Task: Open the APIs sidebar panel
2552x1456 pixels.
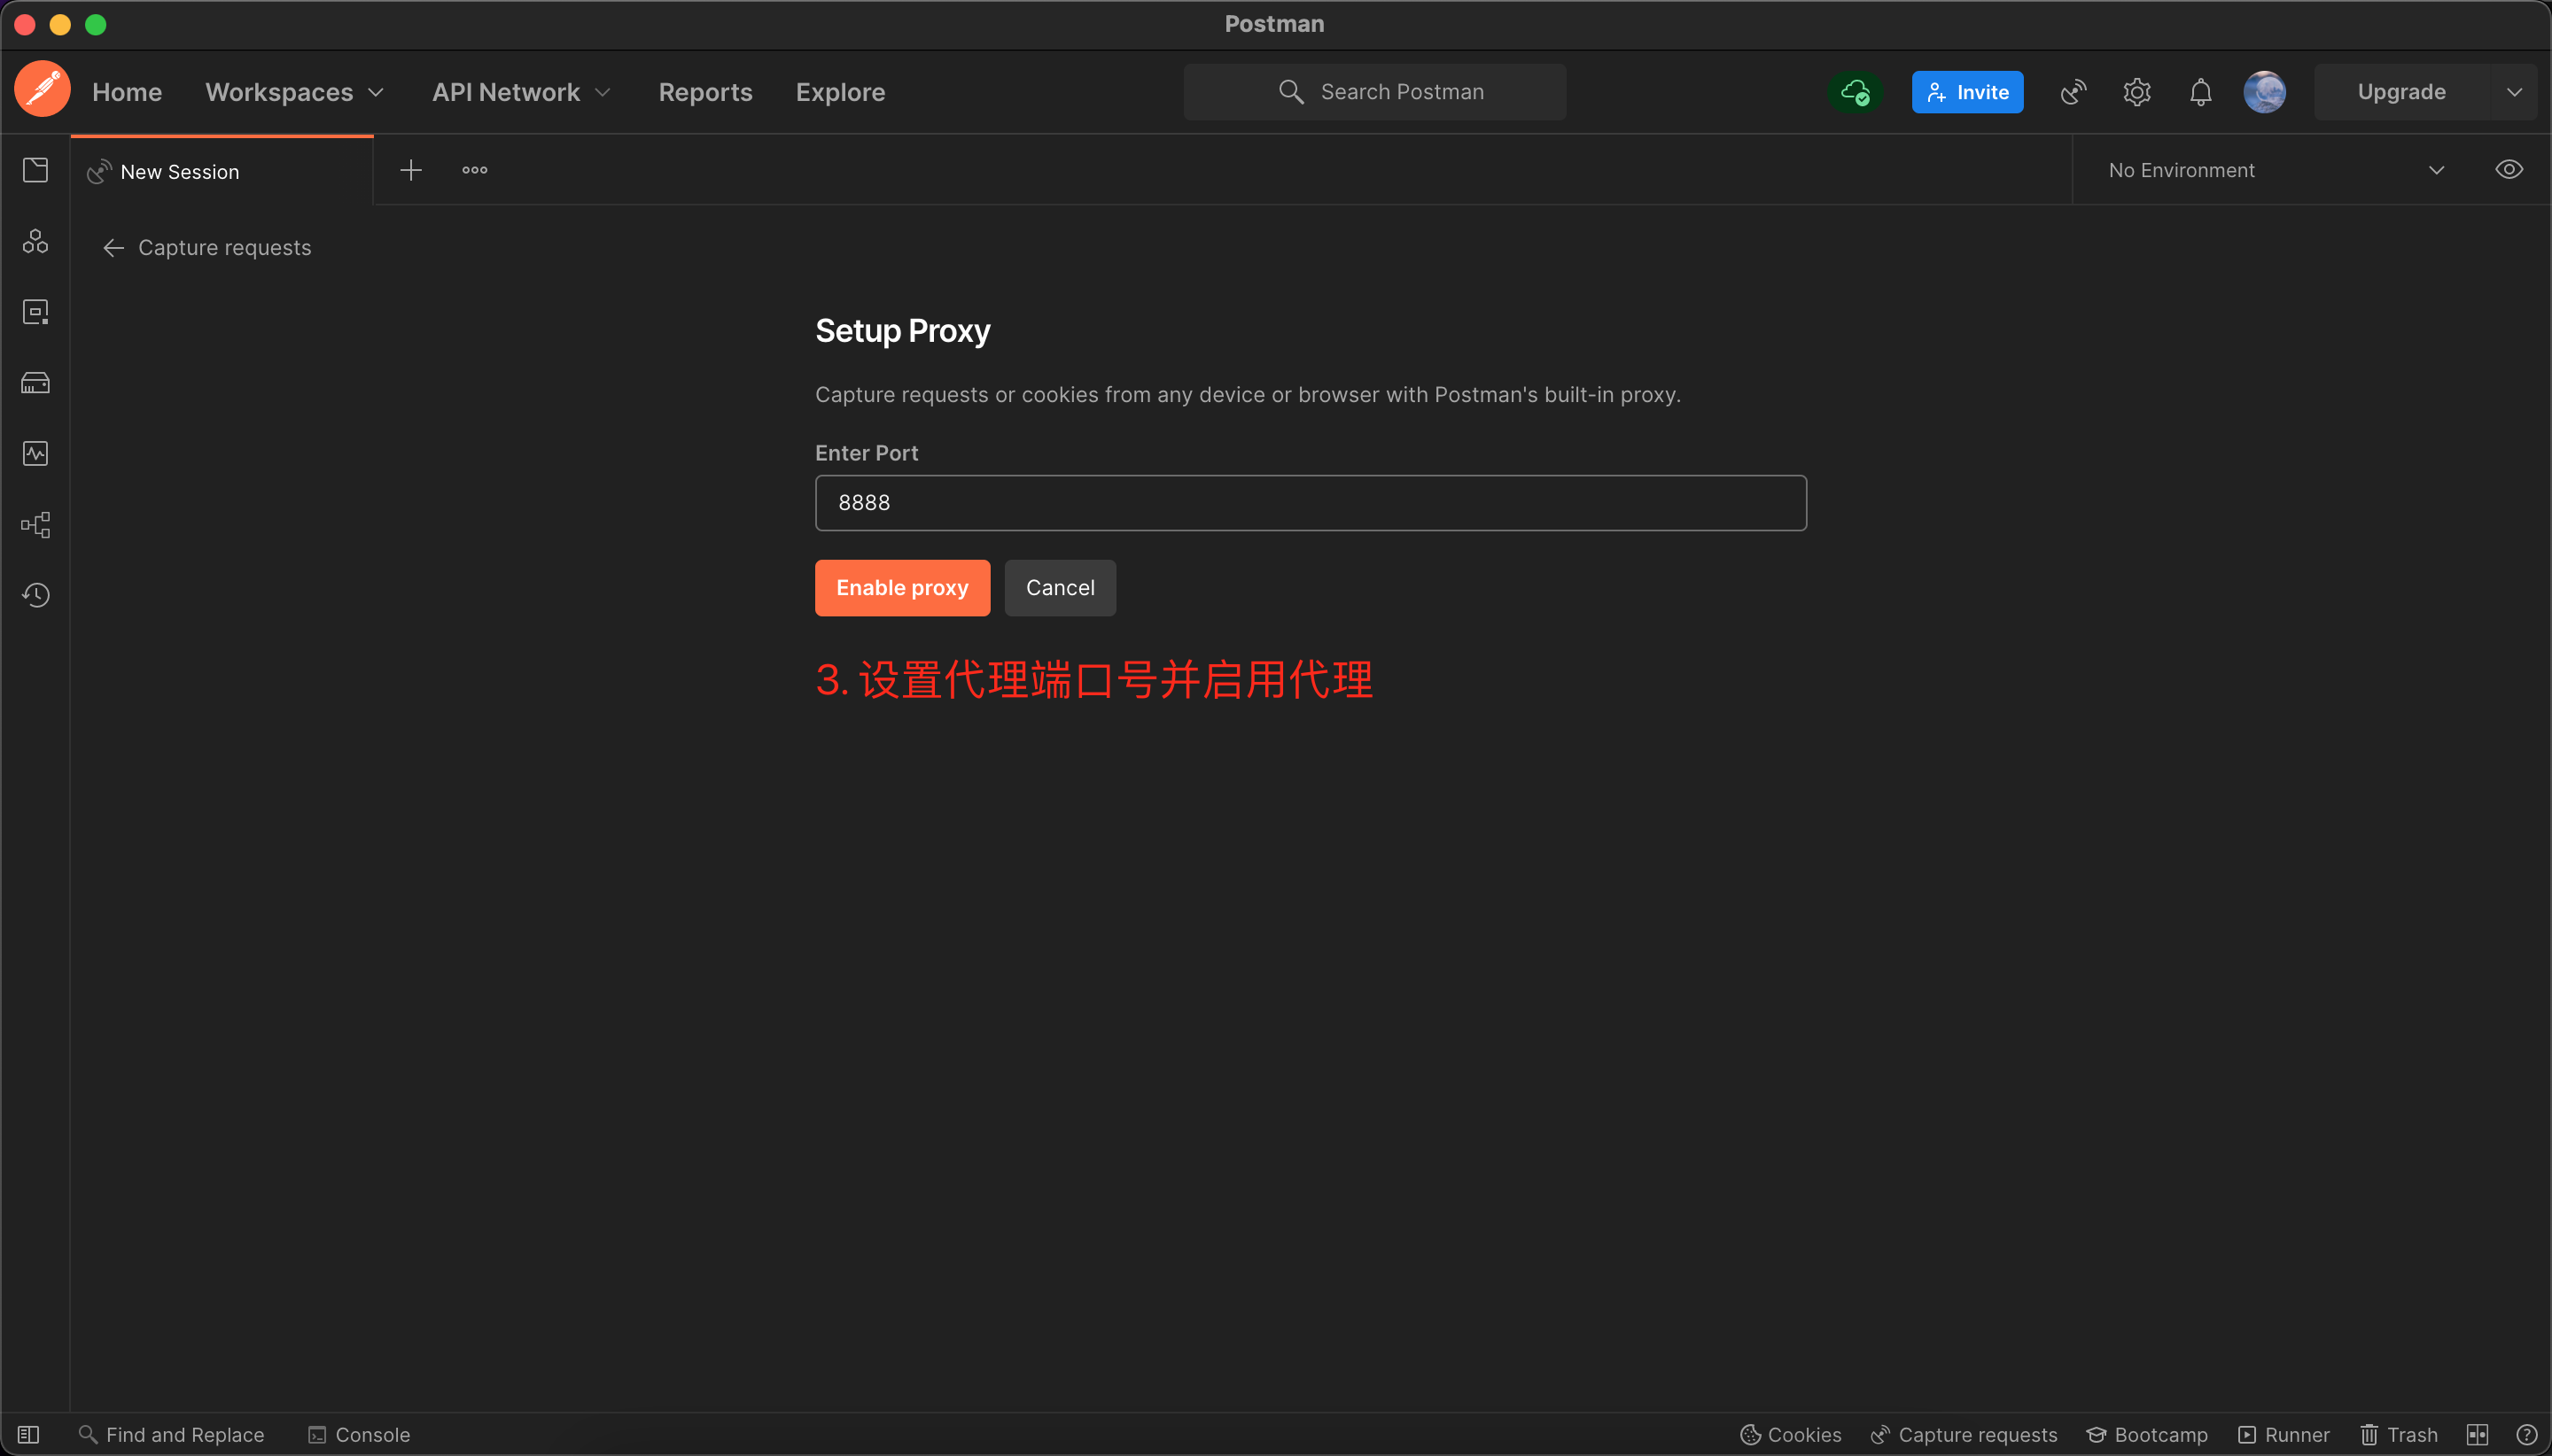Action: [36, 240]
